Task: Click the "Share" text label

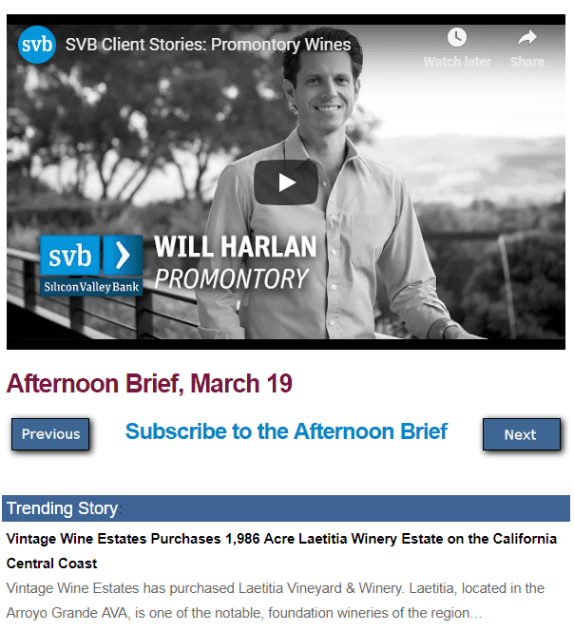Action: [526, 62]
